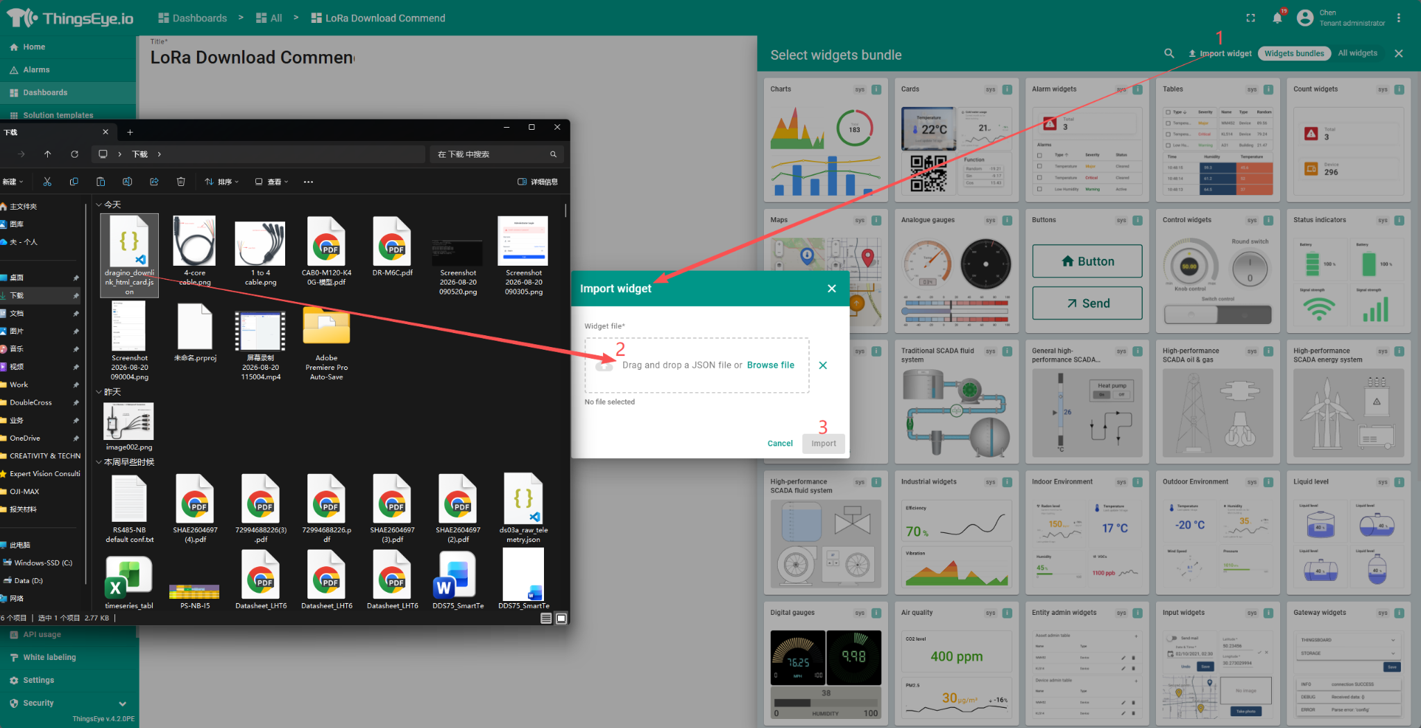Open the Explorer toolbar more options ellipsis

[308, 182]
